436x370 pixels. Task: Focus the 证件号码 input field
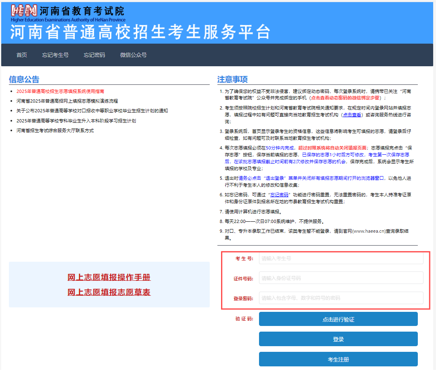[341, 278]
